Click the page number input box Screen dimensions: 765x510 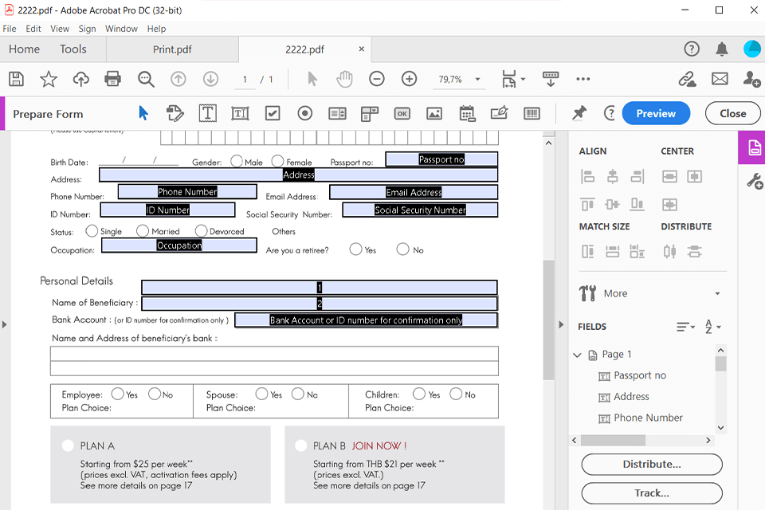pos(245,79)
